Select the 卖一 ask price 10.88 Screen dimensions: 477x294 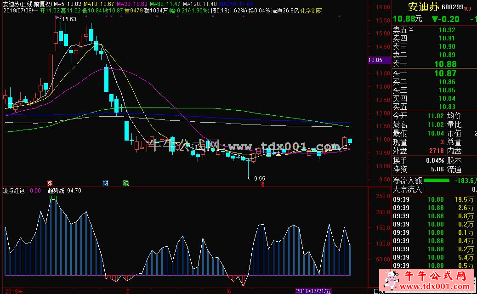click(445, 64)
